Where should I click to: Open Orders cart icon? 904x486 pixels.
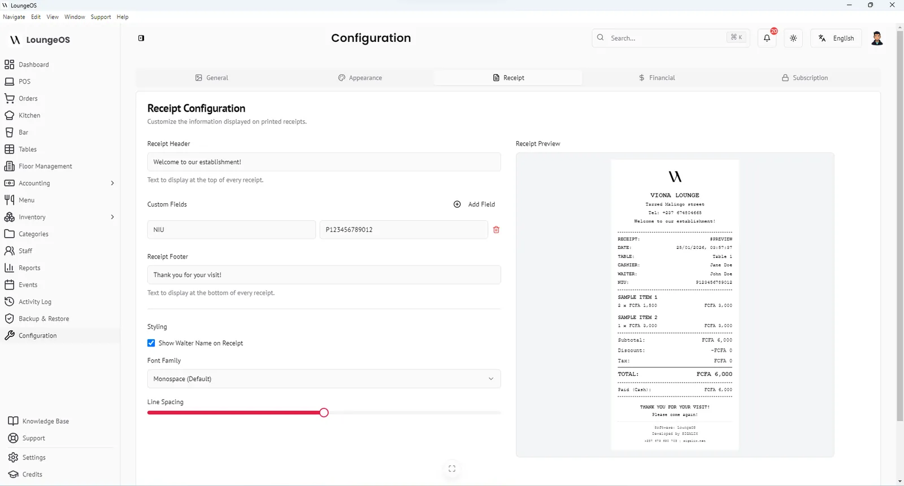tap(9, 98)
